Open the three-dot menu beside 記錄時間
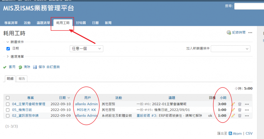The height and width of the screenshot is (139, 264). point(250,33)
